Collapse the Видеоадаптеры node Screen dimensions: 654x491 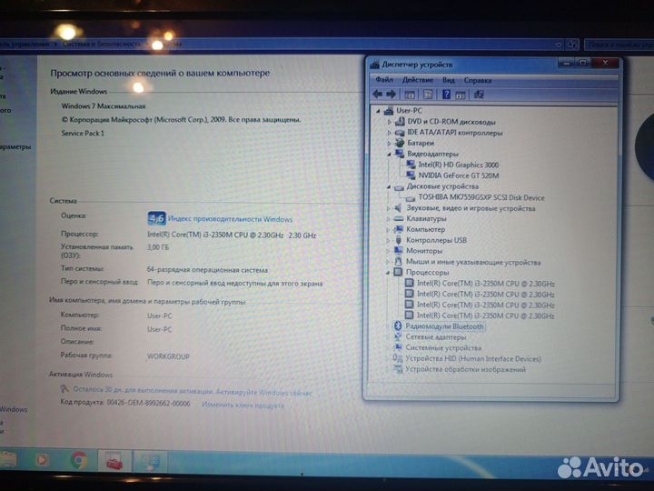click(x=389, y=154)
